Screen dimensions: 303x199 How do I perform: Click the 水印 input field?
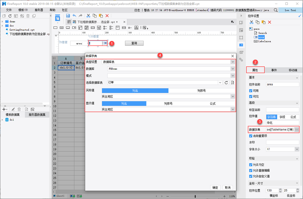[283, 142]
